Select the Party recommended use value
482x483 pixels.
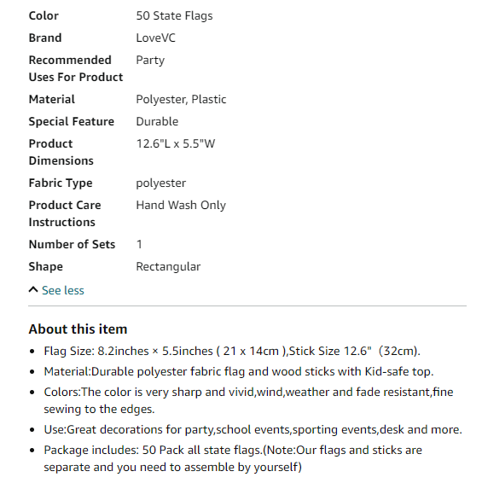tap(150, 61)
